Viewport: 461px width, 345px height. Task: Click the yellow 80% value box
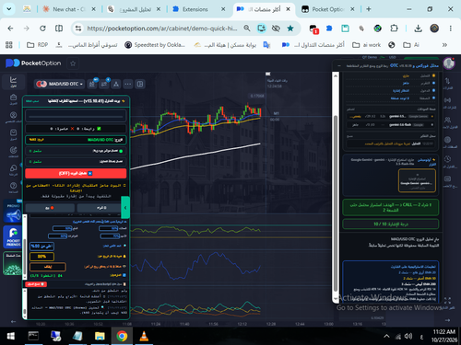(x=42, y=257)
